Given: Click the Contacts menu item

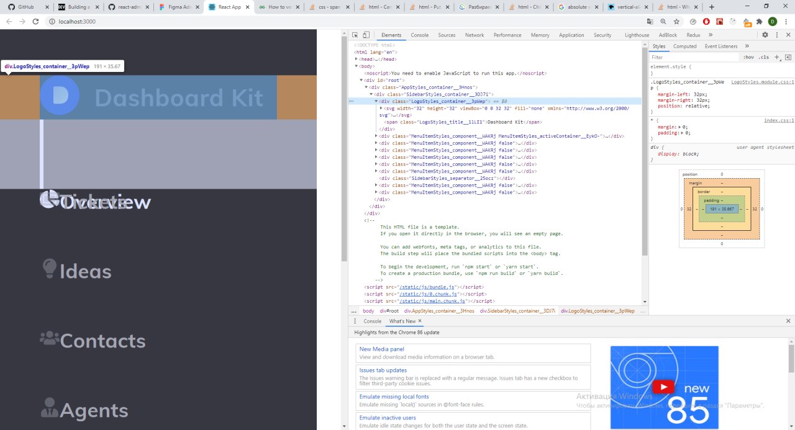Looking at the screenshot, I should [93, 340].
